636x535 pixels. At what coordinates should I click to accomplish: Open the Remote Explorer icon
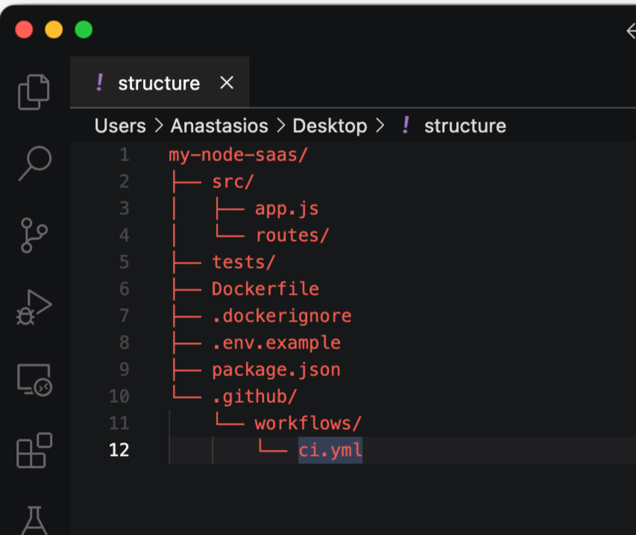(34, 380)
